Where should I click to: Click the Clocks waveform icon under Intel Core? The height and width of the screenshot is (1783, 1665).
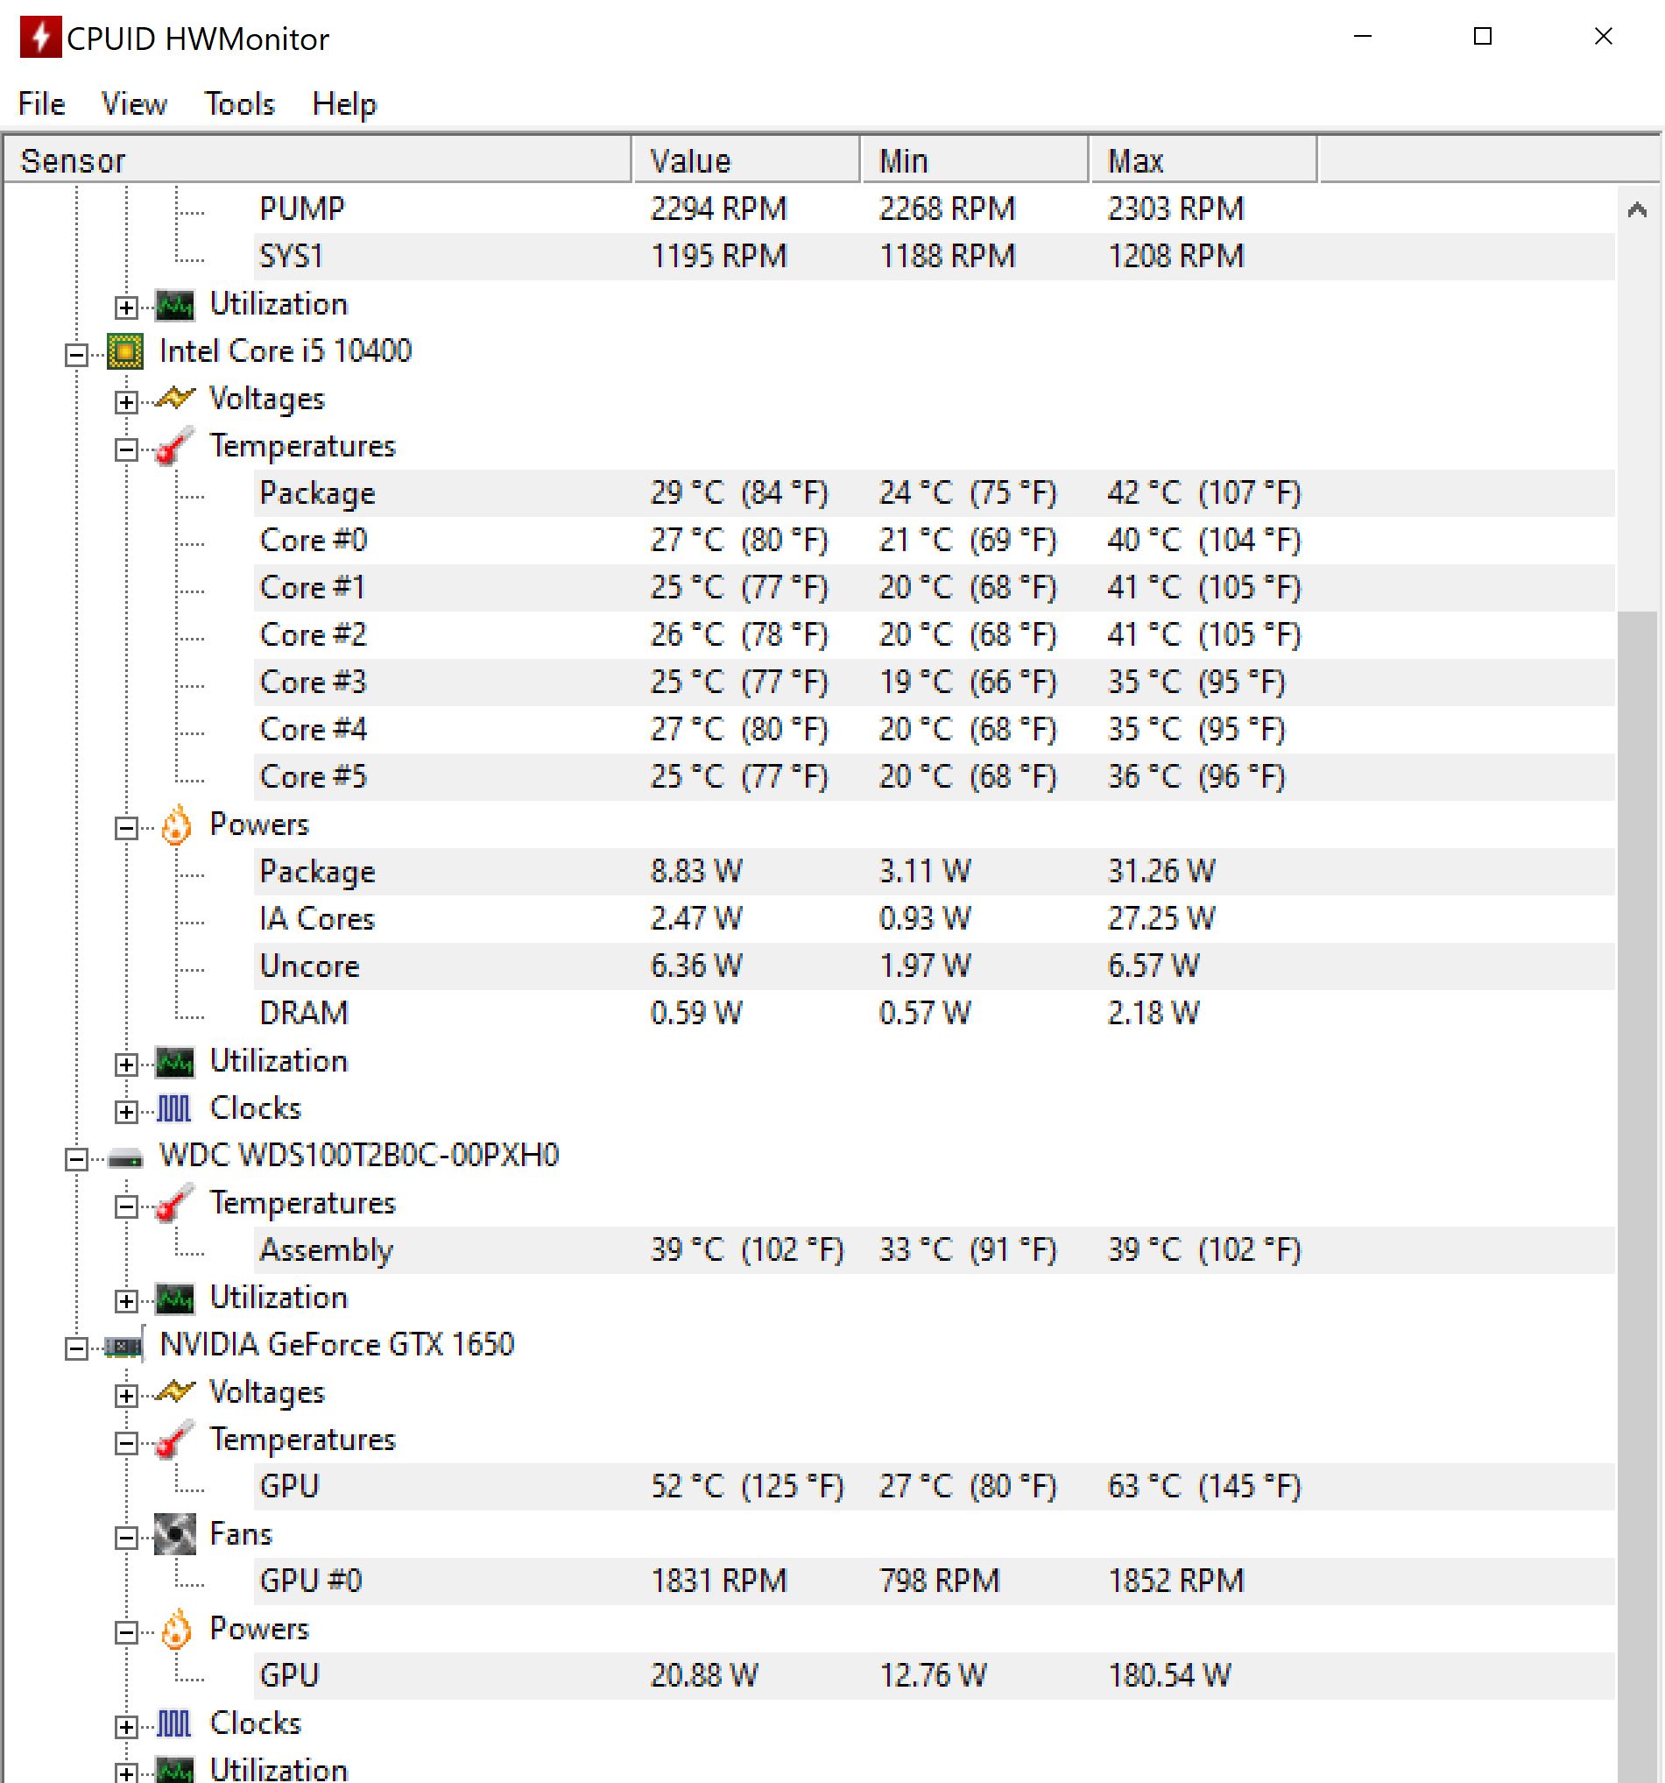[174, 1109]
